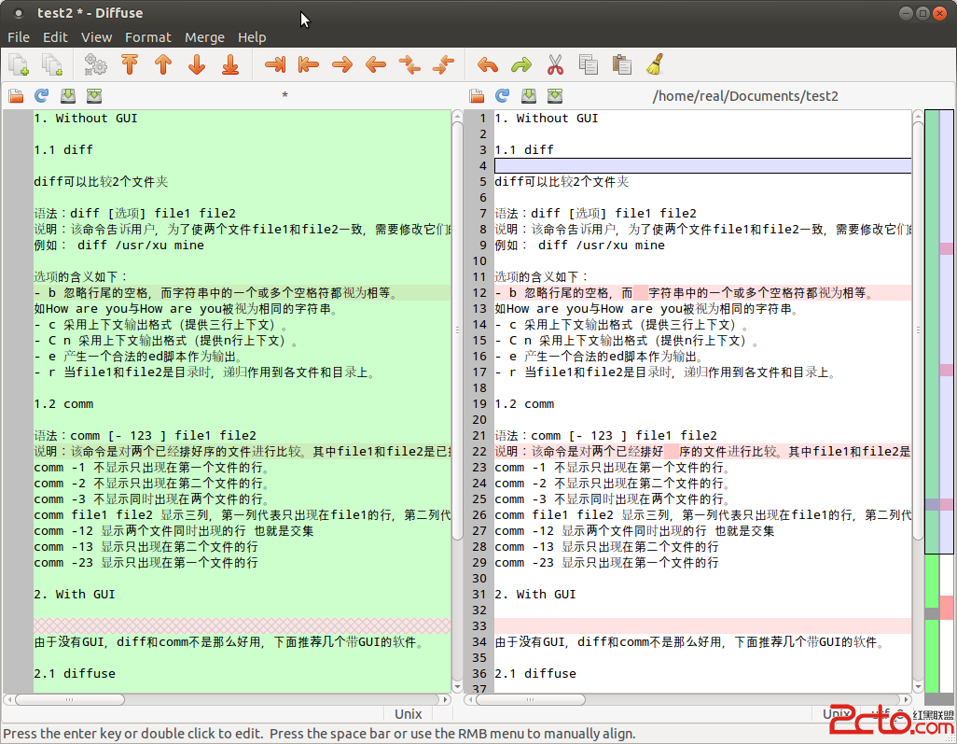This screenshot has width=957, height=744.
Task: Reload the right pane file
Action: (503, 96)
